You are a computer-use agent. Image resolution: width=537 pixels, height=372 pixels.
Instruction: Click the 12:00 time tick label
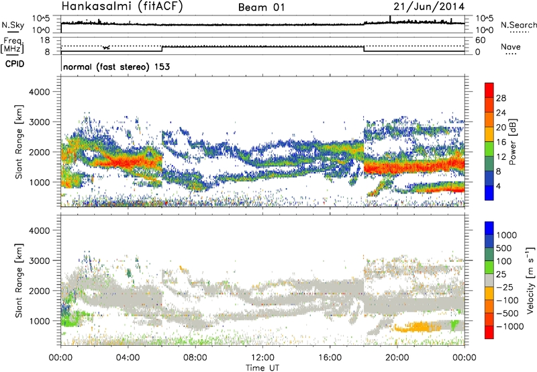point(262,358)
